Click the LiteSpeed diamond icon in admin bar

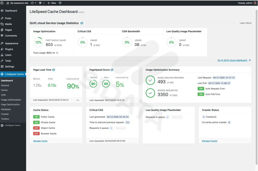(60, 3)
